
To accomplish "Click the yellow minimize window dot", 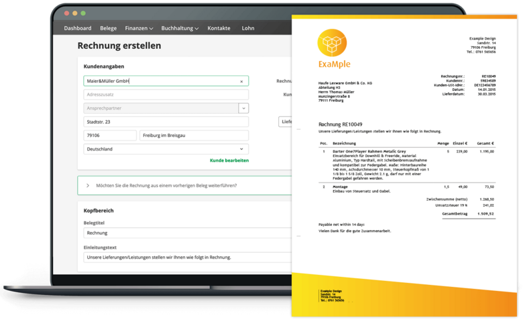I will point(74,13).
